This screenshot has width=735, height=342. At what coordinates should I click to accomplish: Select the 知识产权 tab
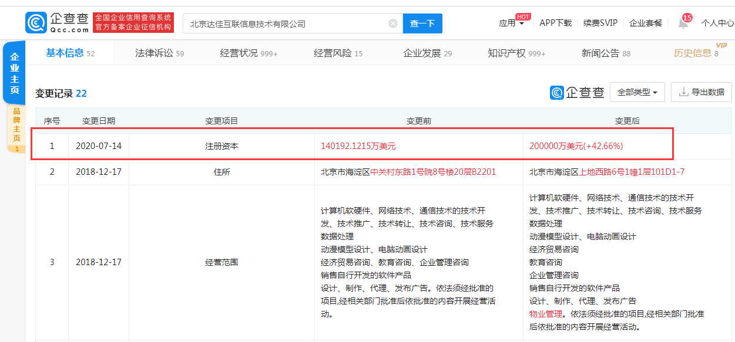point(516,53)
